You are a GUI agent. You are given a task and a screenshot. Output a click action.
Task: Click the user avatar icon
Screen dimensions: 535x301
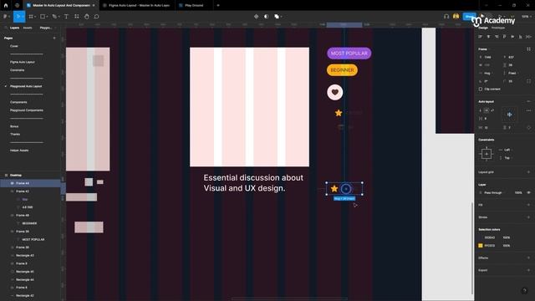coord(456,17)
